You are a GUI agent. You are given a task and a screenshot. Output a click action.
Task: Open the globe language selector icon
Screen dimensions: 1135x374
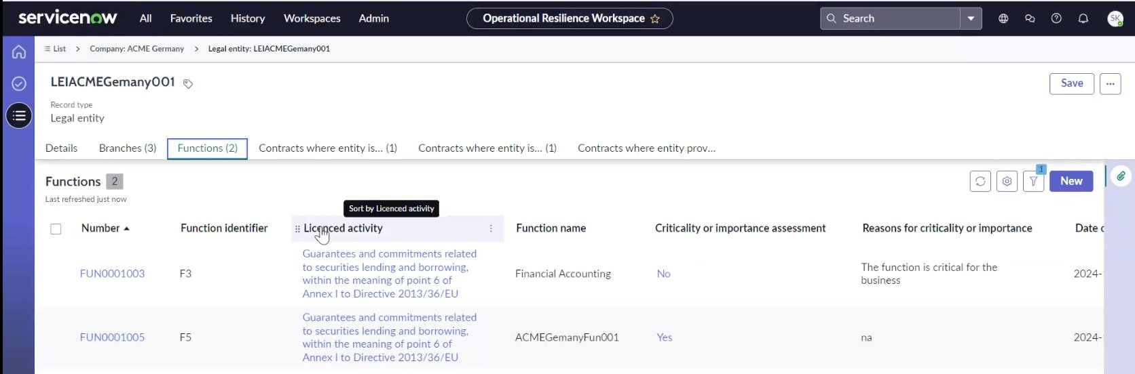tap(1003, 18)
